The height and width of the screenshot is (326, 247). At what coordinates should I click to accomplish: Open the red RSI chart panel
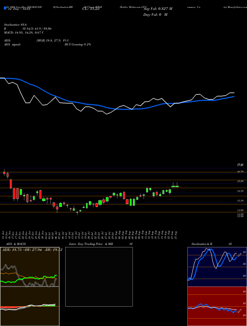217,306
